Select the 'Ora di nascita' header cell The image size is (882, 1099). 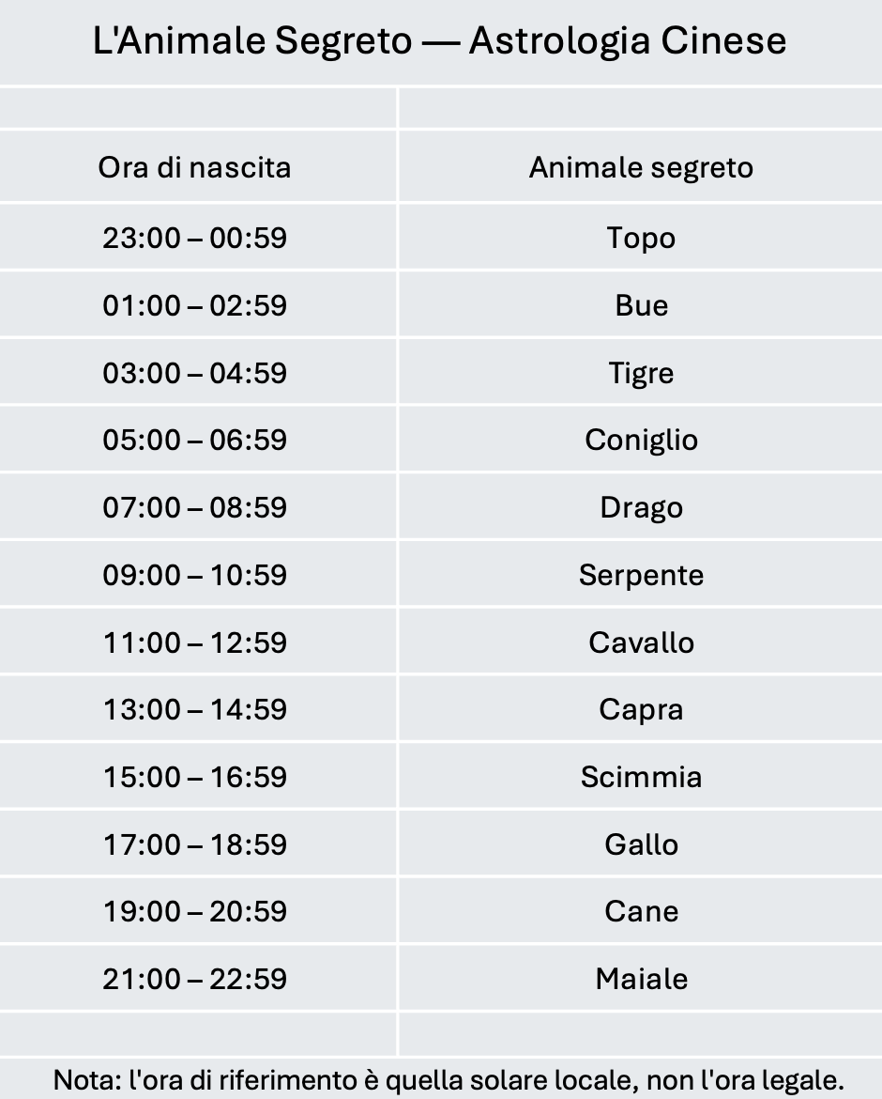198,167
